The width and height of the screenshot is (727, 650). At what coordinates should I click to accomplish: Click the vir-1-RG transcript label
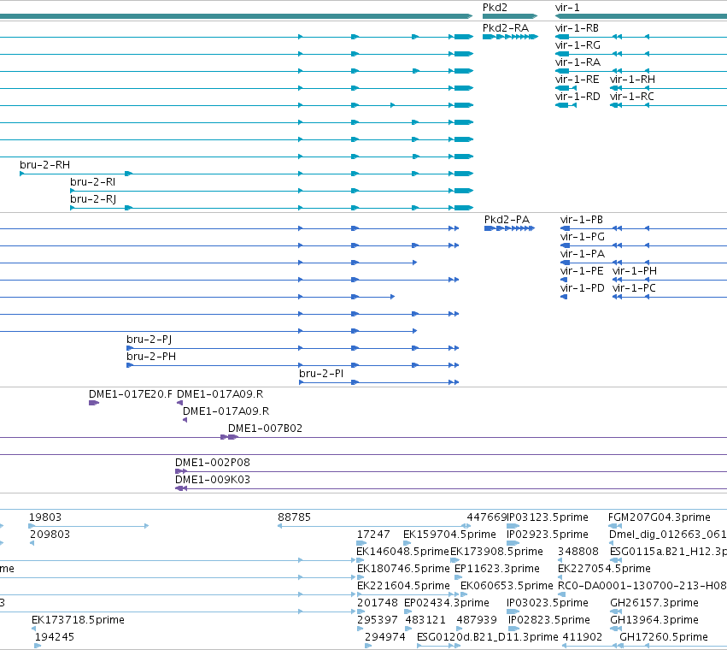point(577,45)
